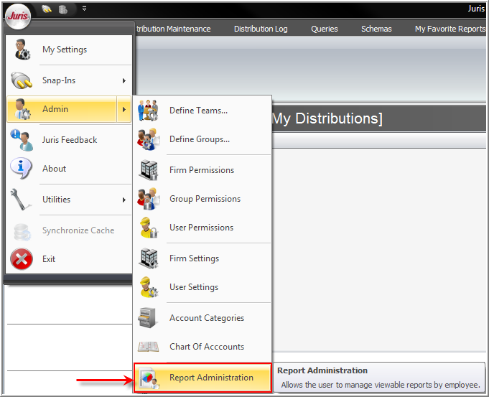This screenshot has height=397, width=489.
Task: Click the My Settings user gear icon
Action: tap(22, 50)
